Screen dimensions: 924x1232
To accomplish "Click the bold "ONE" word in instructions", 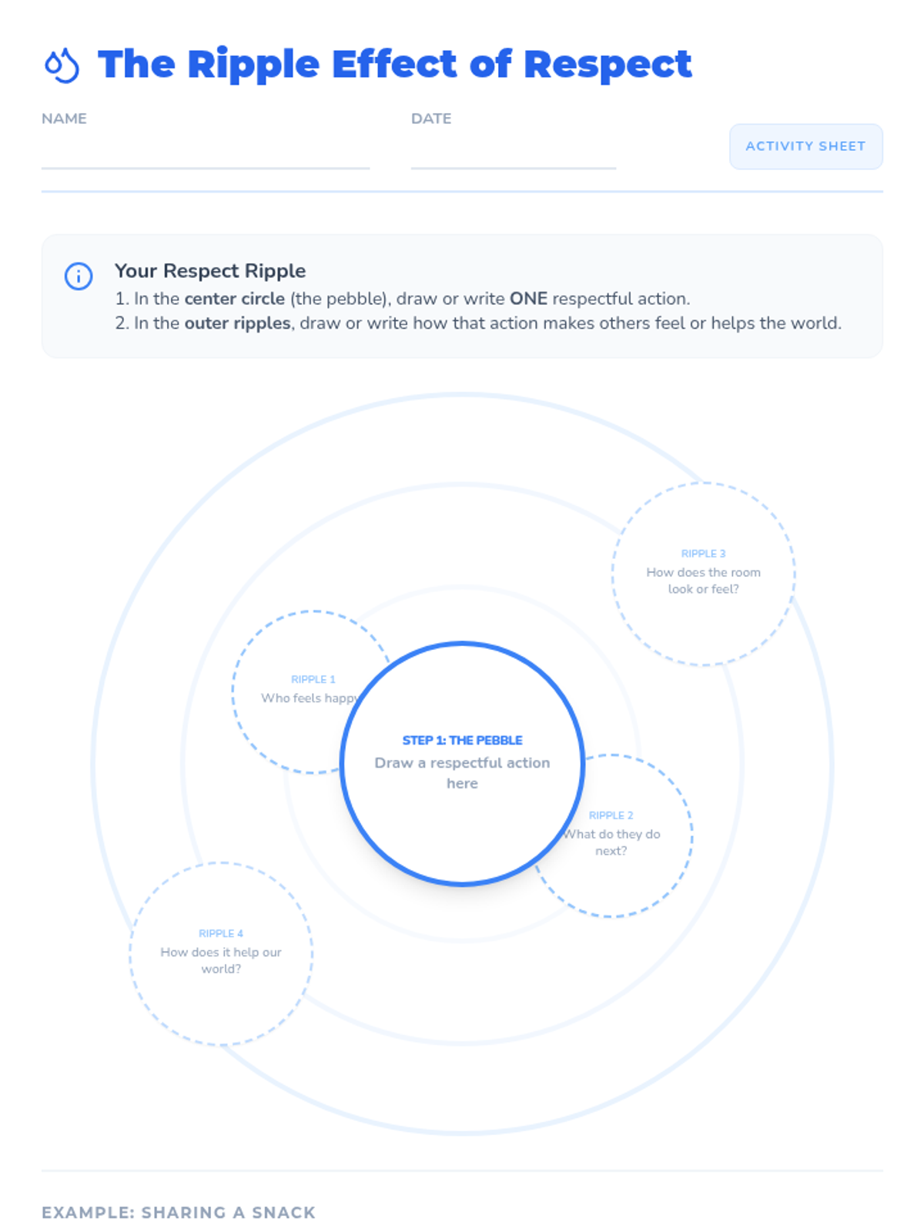I will [x=528, y=299].
